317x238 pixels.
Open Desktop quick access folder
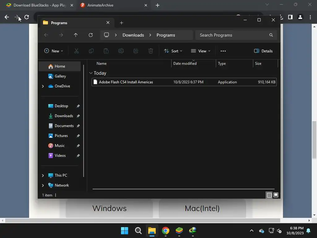click(60, 106)
